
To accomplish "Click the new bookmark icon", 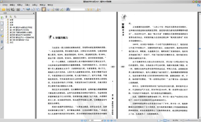I will [11, 17].
